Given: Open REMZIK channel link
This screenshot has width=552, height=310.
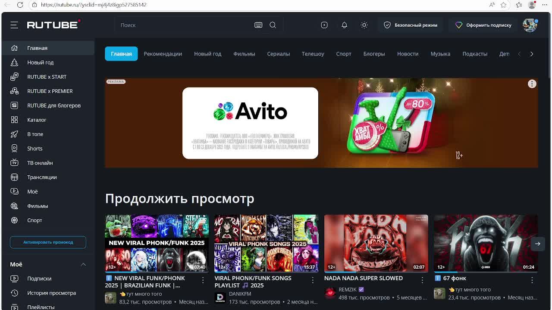Looking at the screenshot, I should (348, 290).
